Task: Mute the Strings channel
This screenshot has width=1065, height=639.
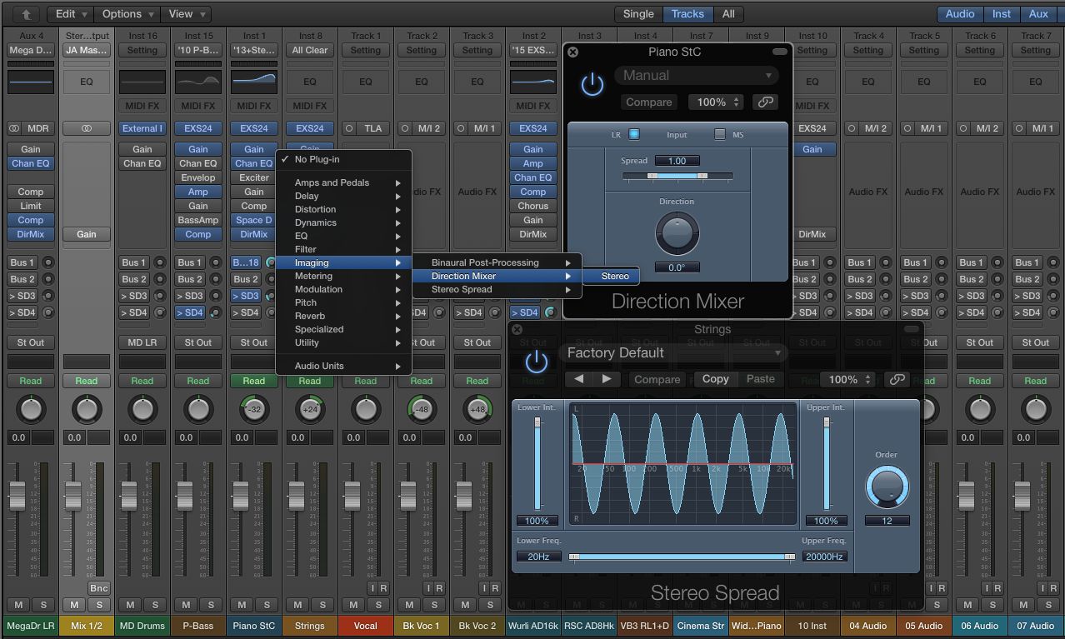Action: tap(298, 605)
